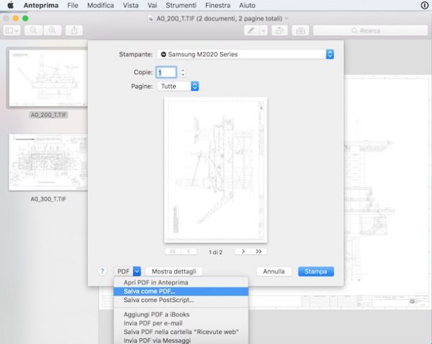This screenshot has height=344, width=432.
Task: Jump to first page in print preview
Action: [173, 252]
